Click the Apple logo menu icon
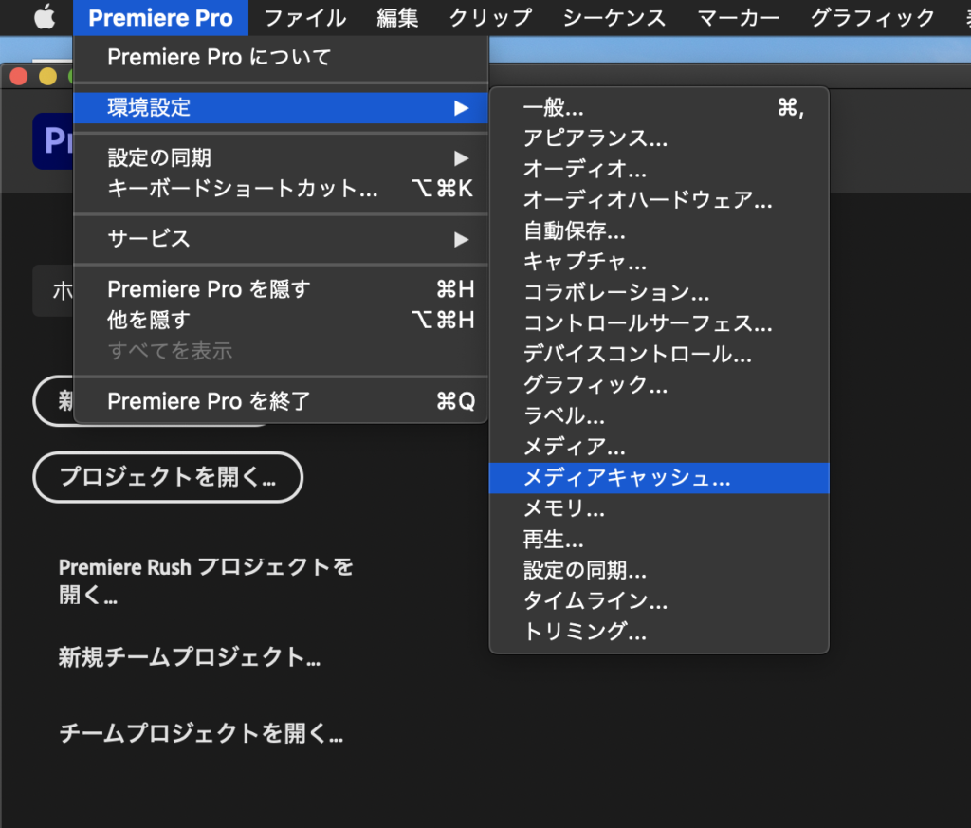The image size is (971, 828). (x=44, y=18)
